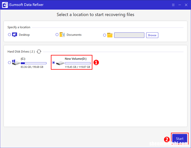Screen dimensions: 191x148
Task: Select the New Volume(D:) radio button
Action: click(x=54, y=63)
